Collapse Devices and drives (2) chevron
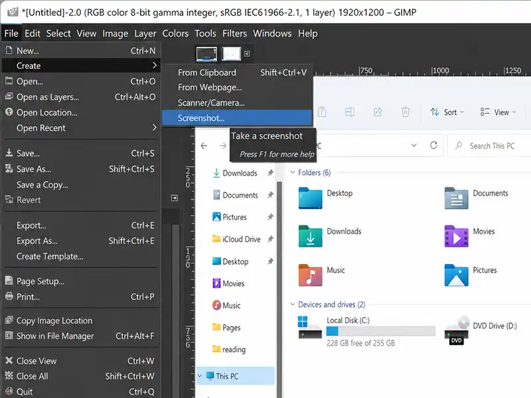The width and height of the screenshot is (531, 398). pyautogui.click(x=293, y=304)
